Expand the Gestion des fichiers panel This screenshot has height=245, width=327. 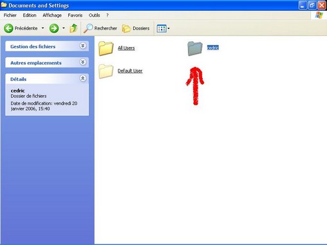(83, 46)
